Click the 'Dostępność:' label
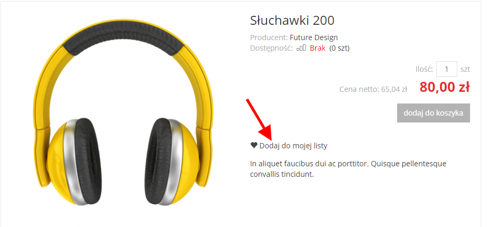The width and height of the screenshot is (487, 227). pos(271,49)
